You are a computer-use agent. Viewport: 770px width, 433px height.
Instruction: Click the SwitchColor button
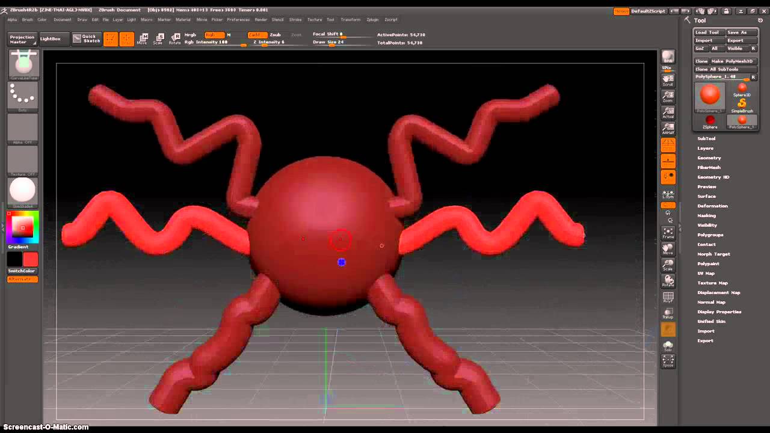(22, 271)
